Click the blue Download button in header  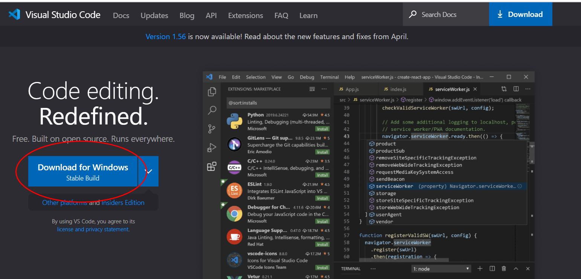click(x=521, y=14)
